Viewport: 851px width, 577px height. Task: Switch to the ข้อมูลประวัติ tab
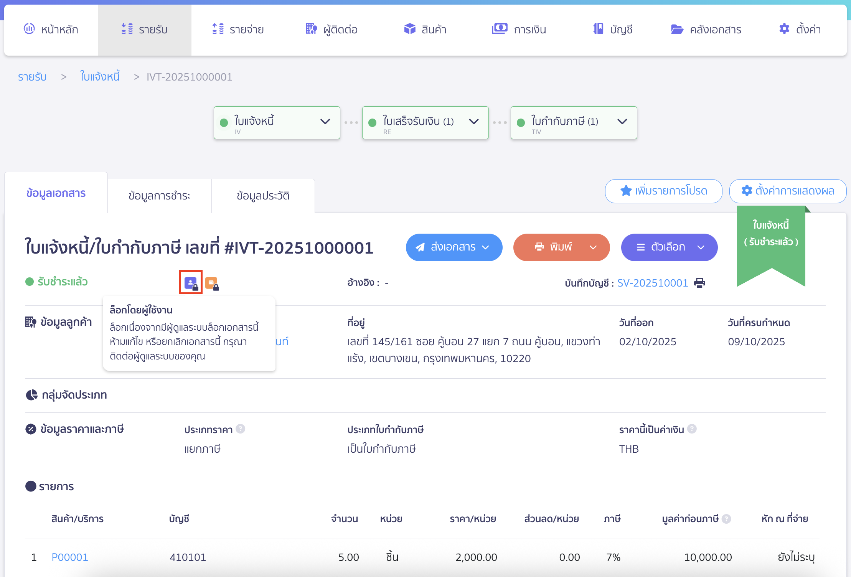(x=263, y=196)
